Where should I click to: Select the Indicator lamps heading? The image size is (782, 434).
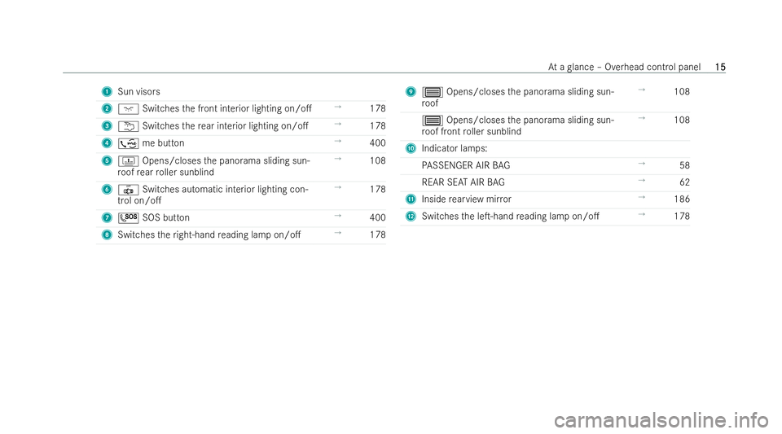pyautogui.click(x=455, y=148)
